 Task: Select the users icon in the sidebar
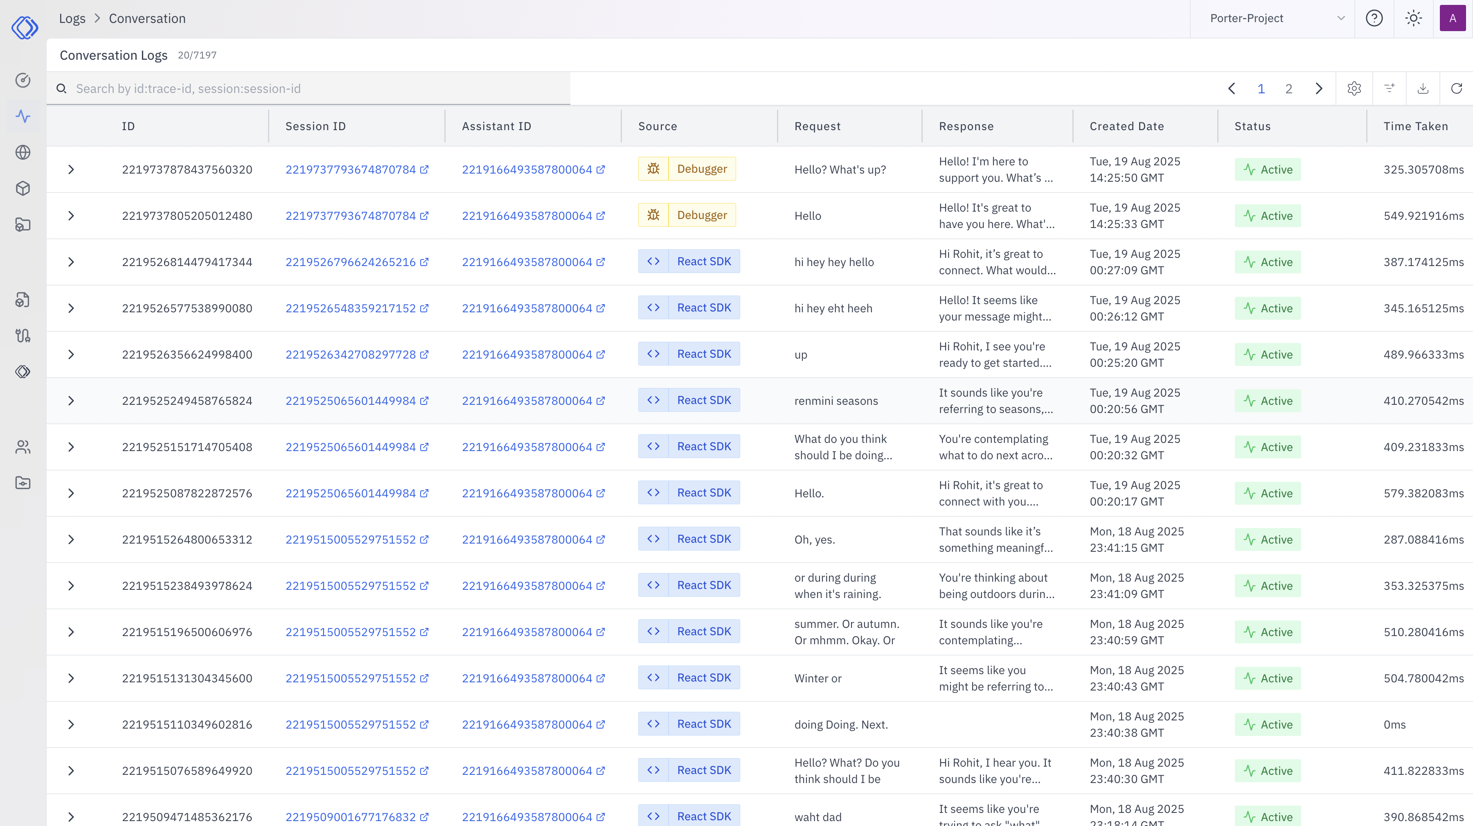[x=23, y=447]
